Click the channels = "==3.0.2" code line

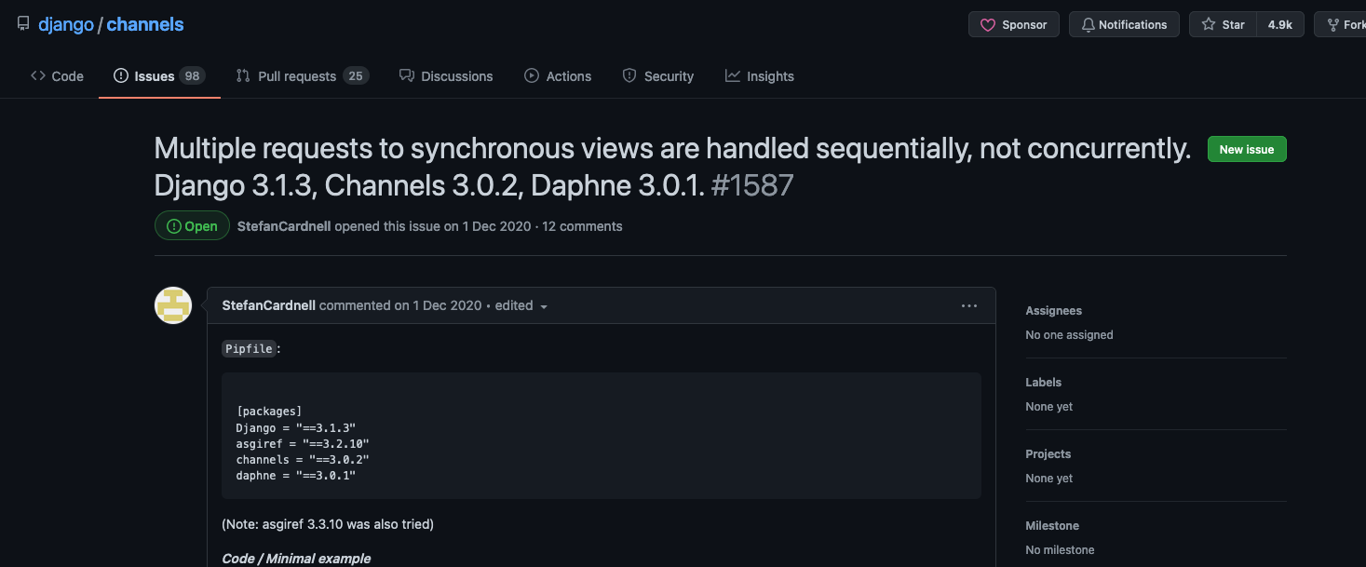point(303,459)
